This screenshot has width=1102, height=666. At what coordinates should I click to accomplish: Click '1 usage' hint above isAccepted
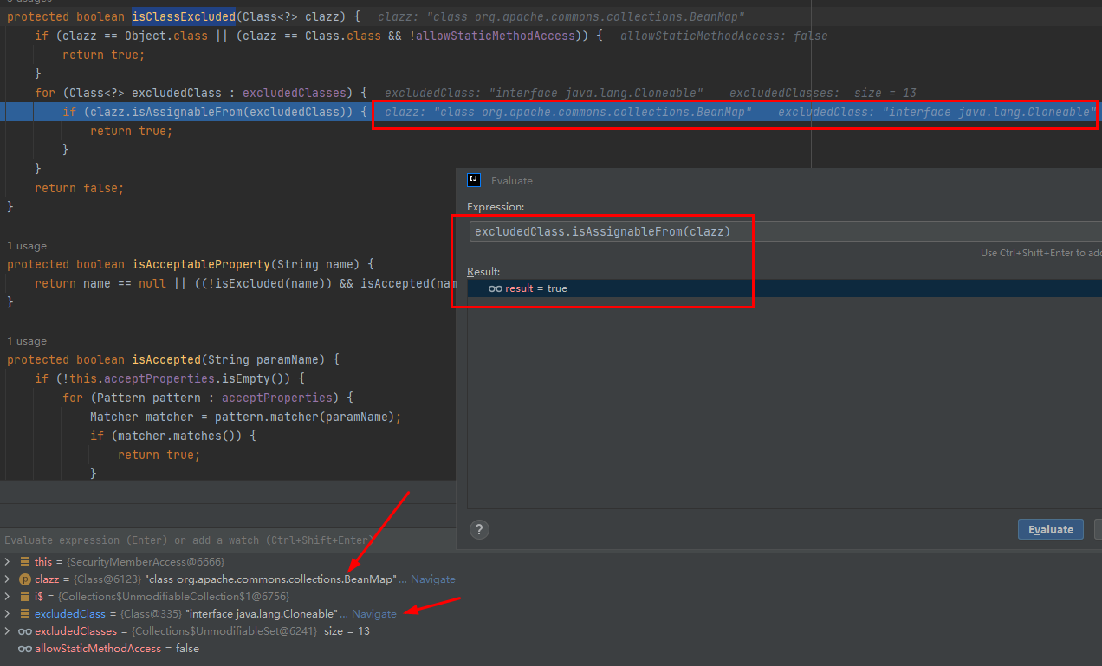click(x=27, y=341)
